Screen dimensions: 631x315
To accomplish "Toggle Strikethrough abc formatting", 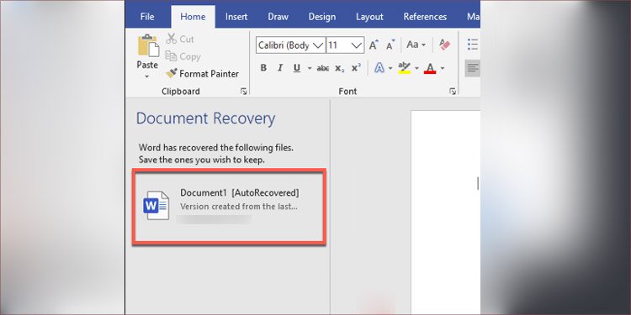I will click(323, 68).
